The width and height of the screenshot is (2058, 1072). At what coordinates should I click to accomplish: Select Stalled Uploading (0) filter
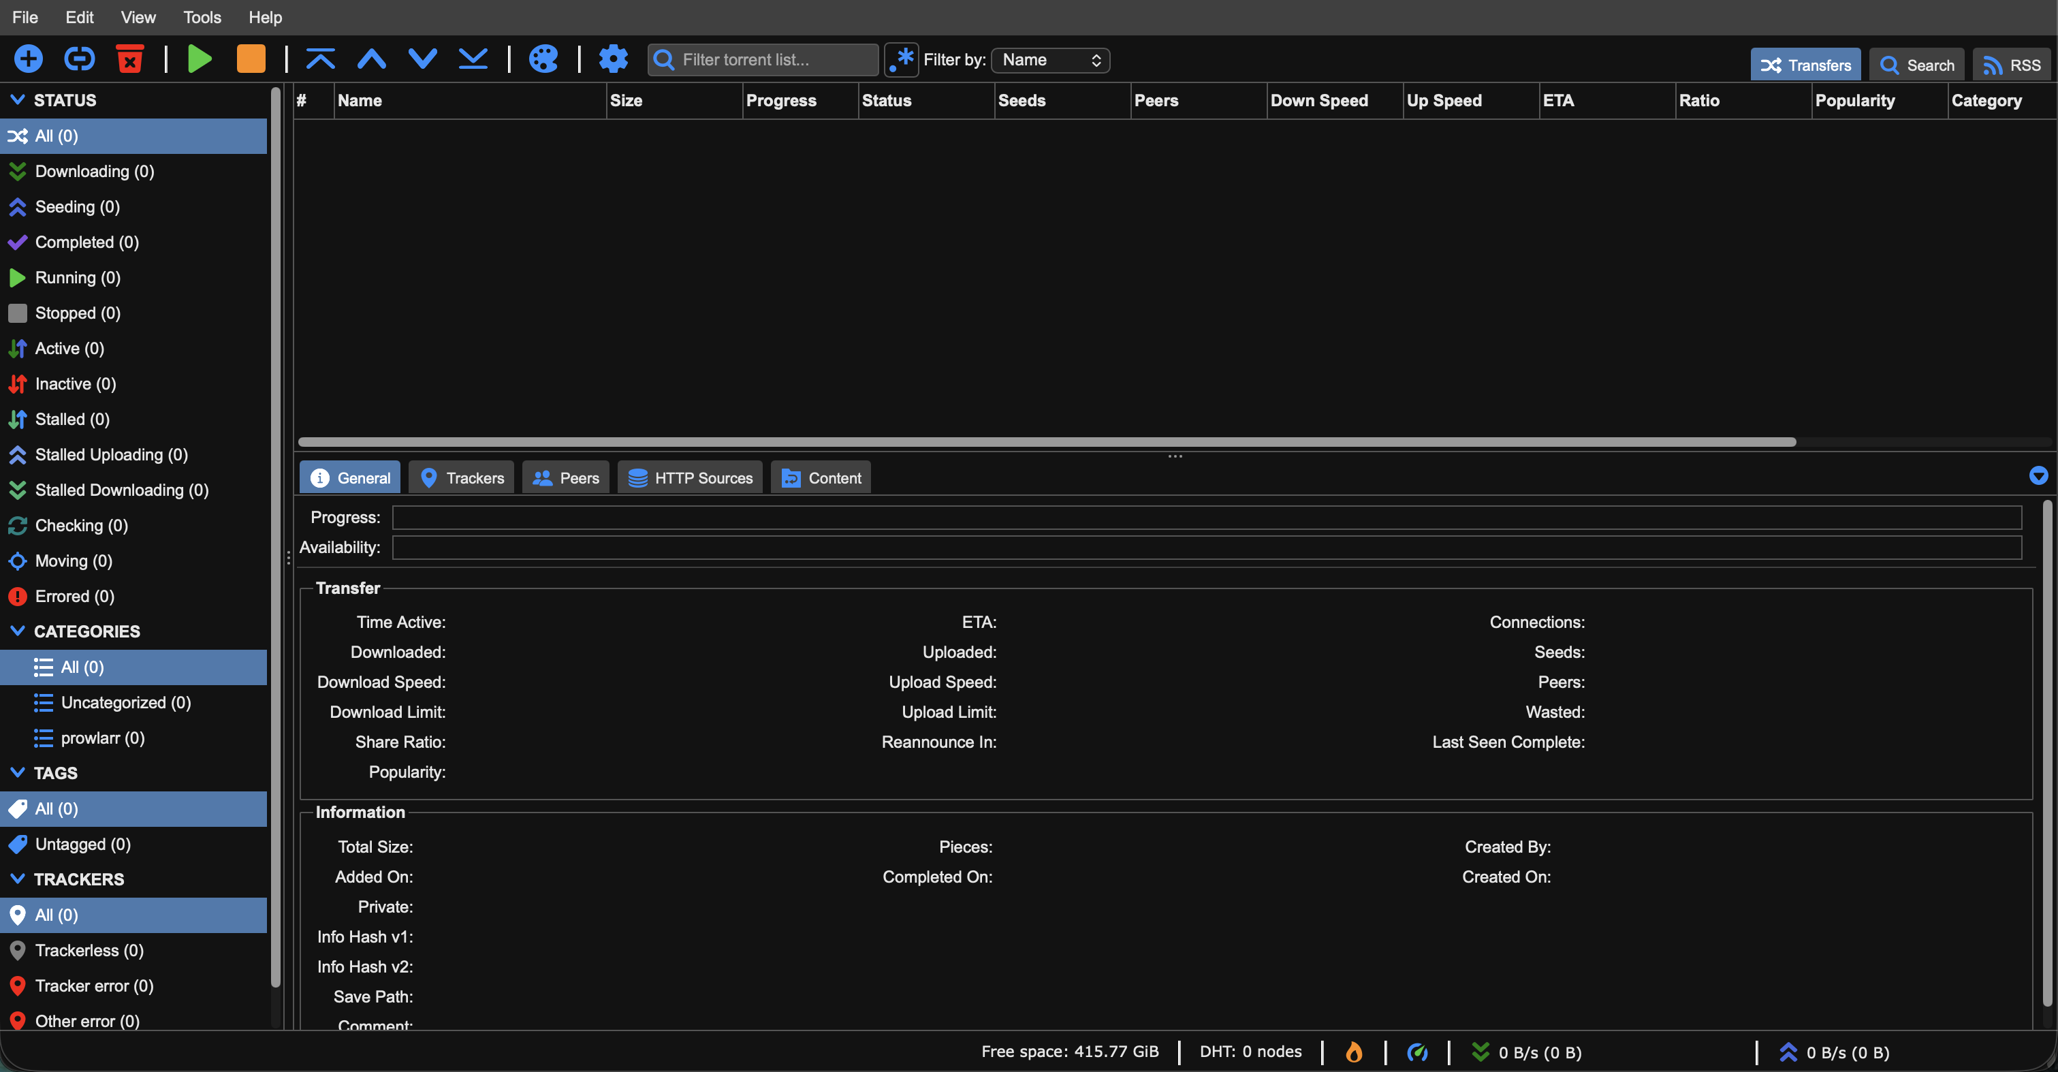pyautogui.click(x=133, y=454)
